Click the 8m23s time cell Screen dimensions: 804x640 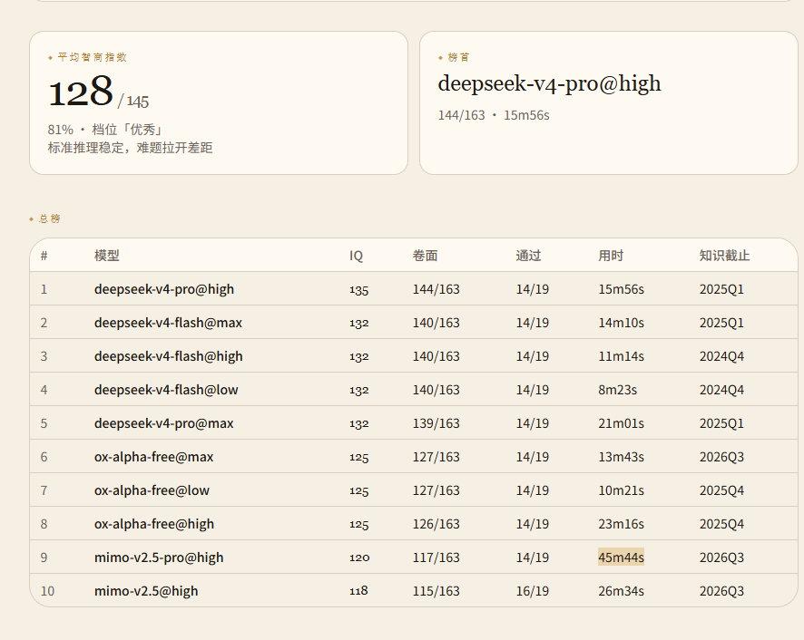click(617, 390)
